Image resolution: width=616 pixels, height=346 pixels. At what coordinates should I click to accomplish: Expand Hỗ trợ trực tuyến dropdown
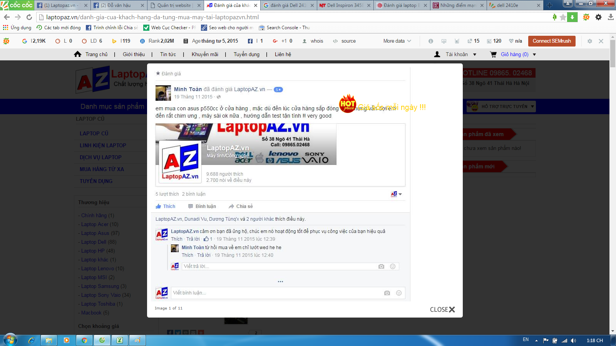tap(501, 106)
